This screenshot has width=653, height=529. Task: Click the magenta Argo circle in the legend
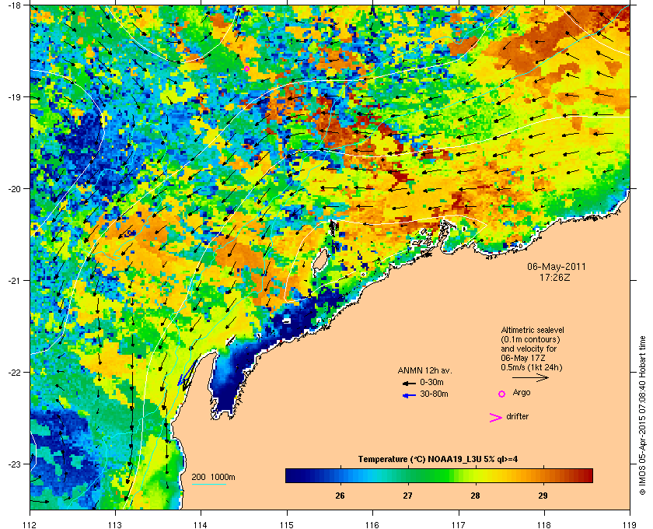502,394
